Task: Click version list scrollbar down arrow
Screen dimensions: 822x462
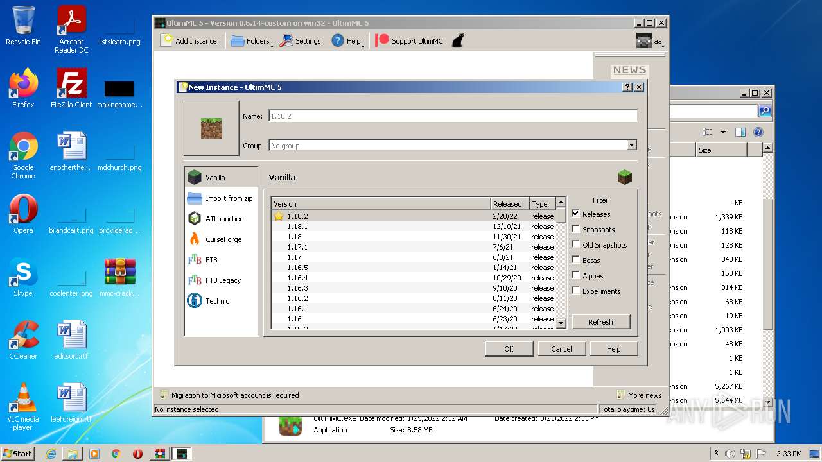Action: click(x=561, y=323)
